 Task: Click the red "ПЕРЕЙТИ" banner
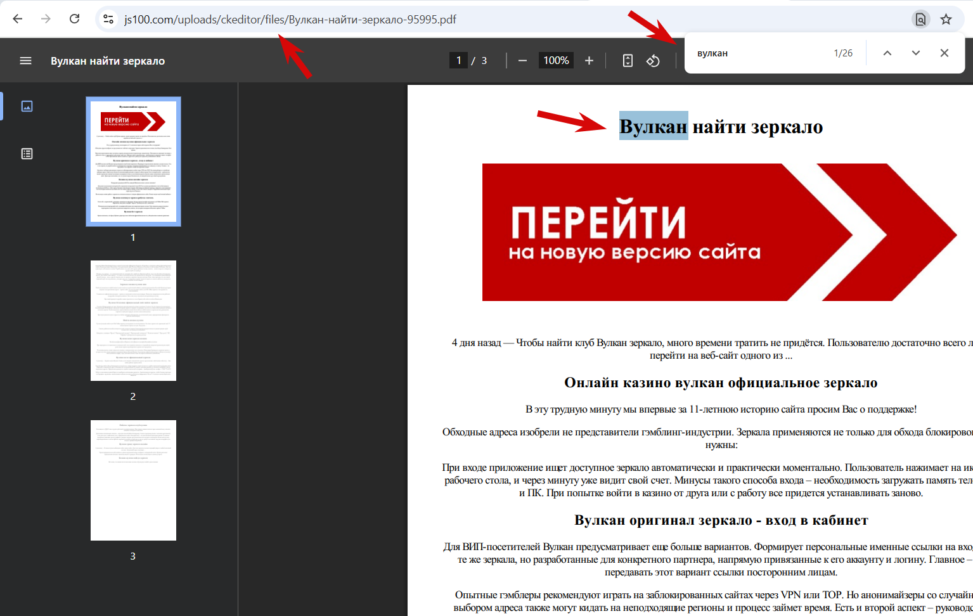719,233
